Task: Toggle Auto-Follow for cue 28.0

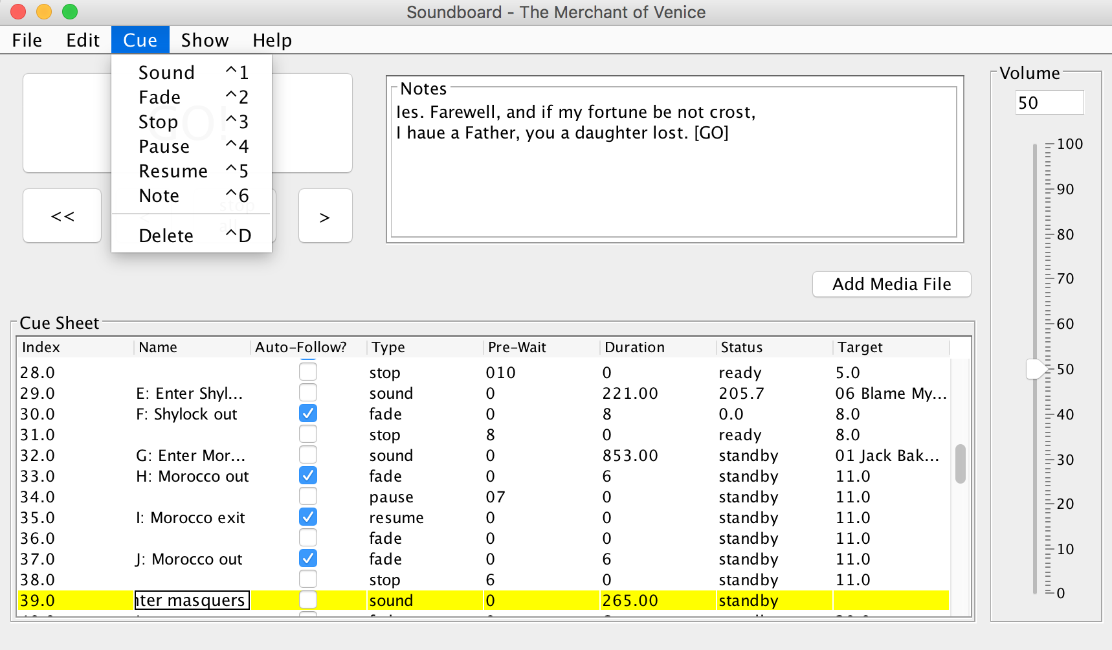Action: (308, 372)
